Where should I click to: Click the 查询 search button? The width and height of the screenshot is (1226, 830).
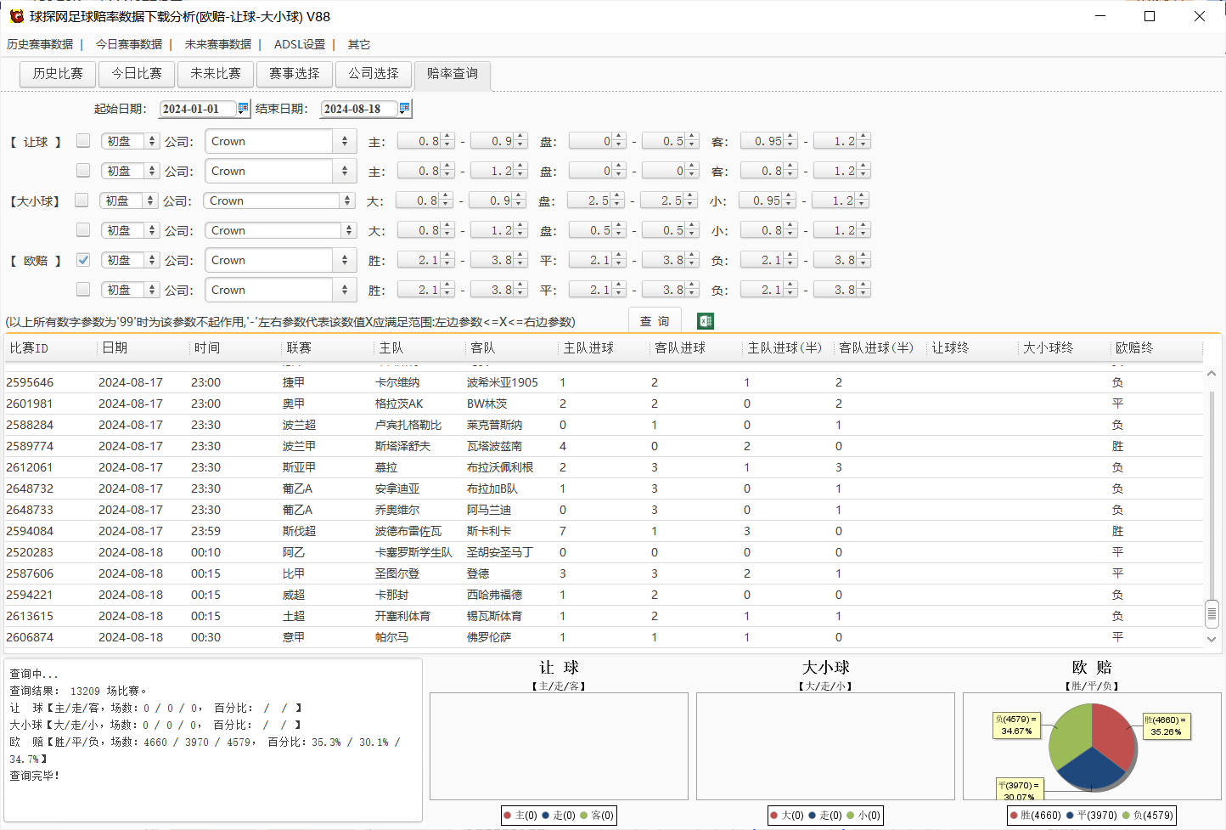tap(655, 321)
